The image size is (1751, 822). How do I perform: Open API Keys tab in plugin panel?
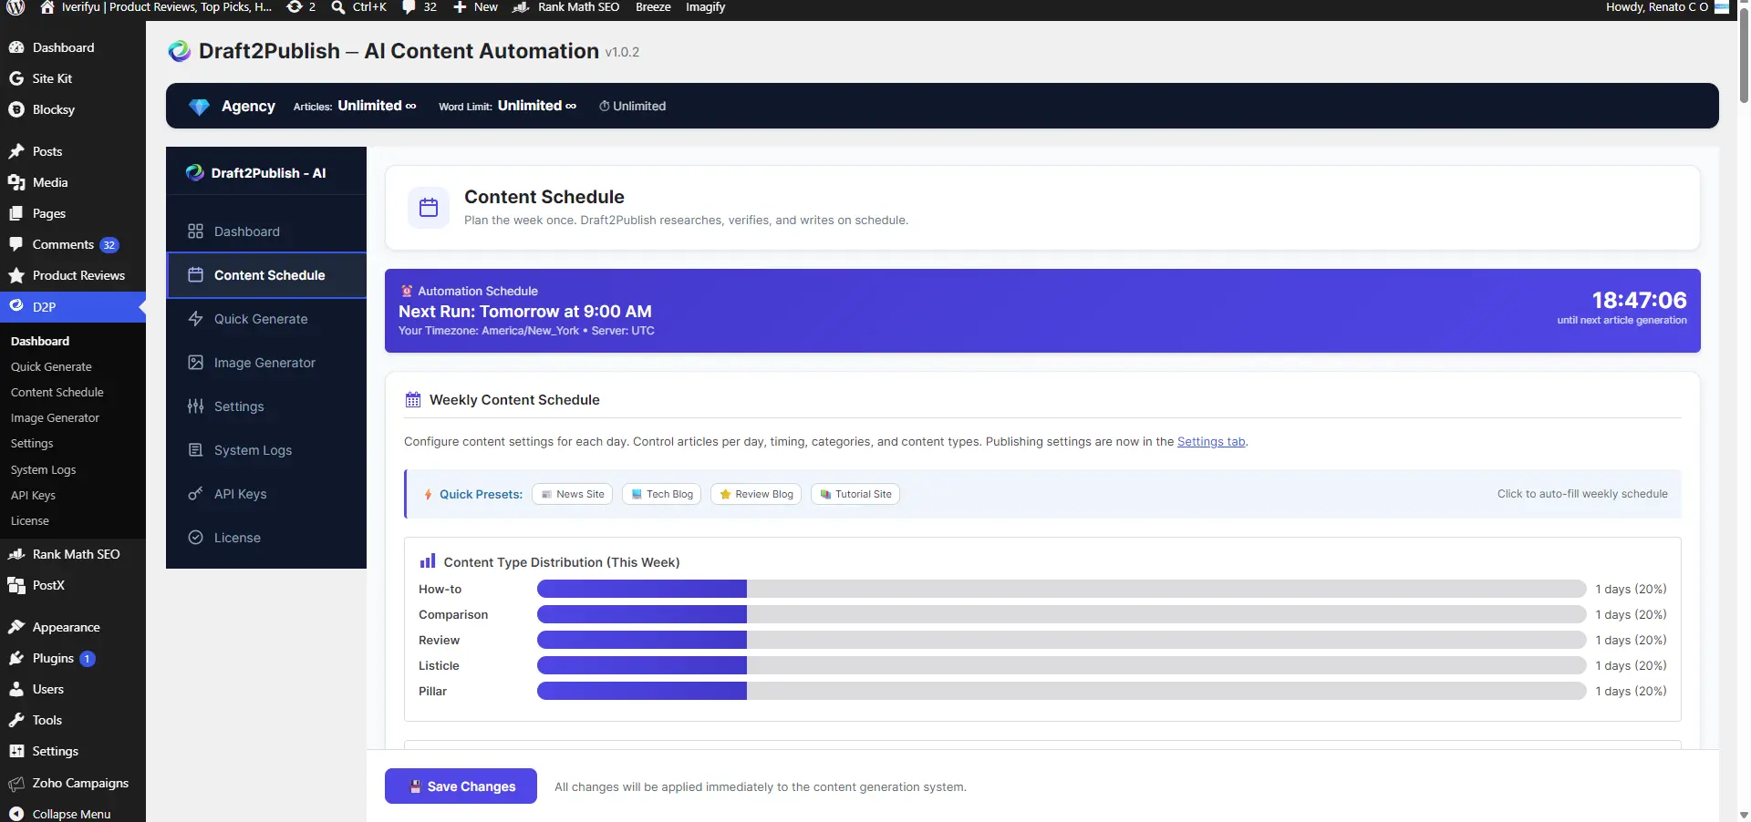266,494
